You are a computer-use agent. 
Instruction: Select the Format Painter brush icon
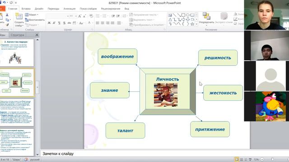click(7, 25)
